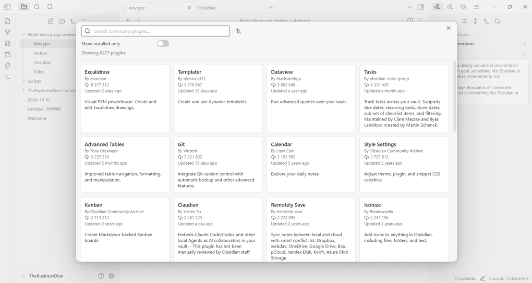This screenshot has height=283, width=532.
Task: Open the outline pane icon
Action: click(476, 7)
